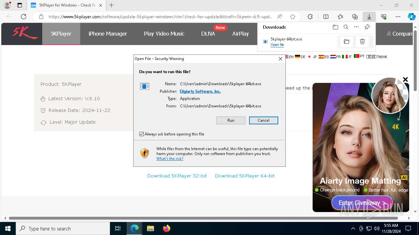Open the Extensions puzzle icon
Screen dimensions: 419x235
(310, 17)
